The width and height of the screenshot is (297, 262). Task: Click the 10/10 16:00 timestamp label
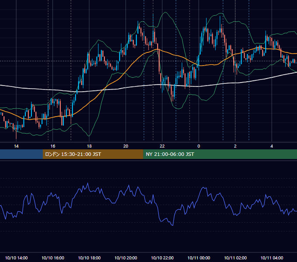[53, 258]
